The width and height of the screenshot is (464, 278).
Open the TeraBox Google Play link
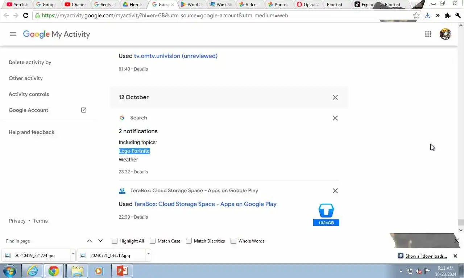[205, 204]
